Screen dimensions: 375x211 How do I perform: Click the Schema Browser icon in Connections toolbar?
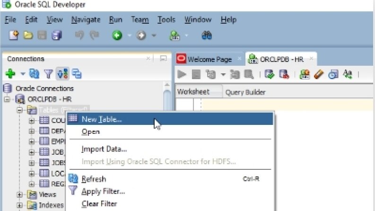(x=63, y=74)
